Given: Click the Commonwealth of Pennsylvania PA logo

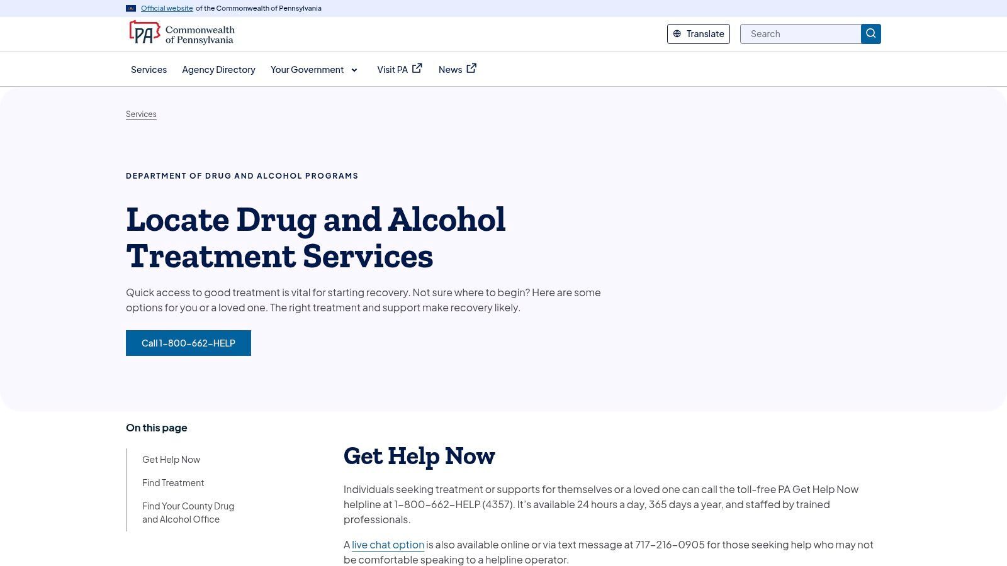Looking at the screenshot, I should coord(182,33).
